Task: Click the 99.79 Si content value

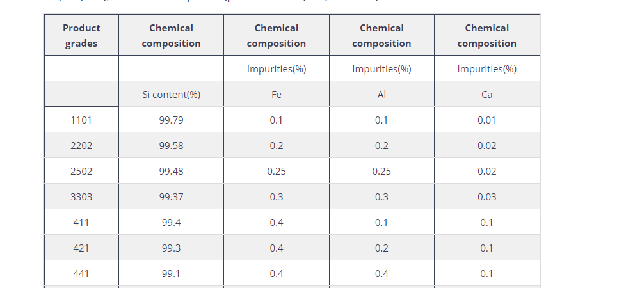Action: pyautogui.click(x=171, y=120)
